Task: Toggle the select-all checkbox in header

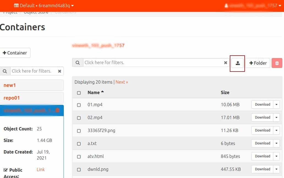Action: [79, 93]
